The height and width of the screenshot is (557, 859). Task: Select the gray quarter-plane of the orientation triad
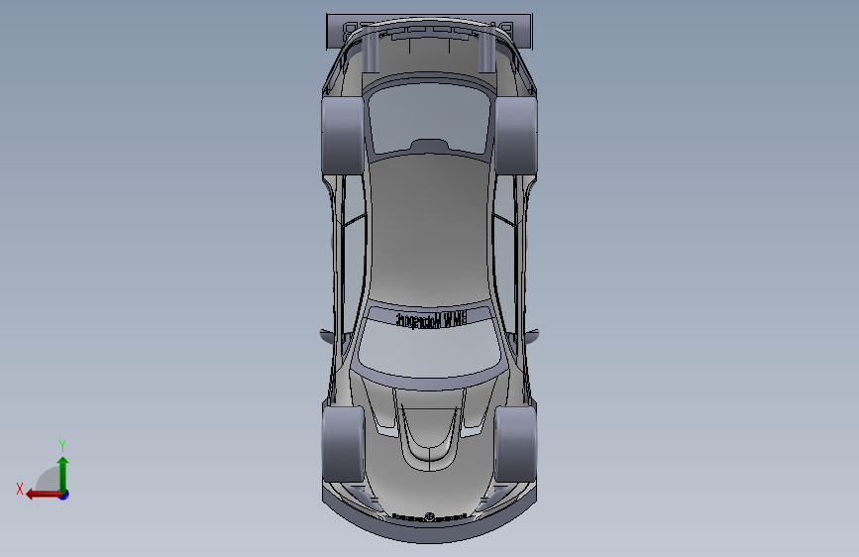(x=48, y=481)
